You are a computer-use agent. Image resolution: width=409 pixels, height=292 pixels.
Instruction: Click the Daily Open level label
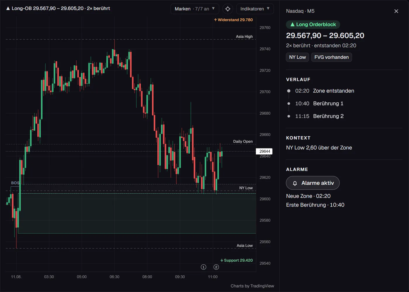click(243, 141)
